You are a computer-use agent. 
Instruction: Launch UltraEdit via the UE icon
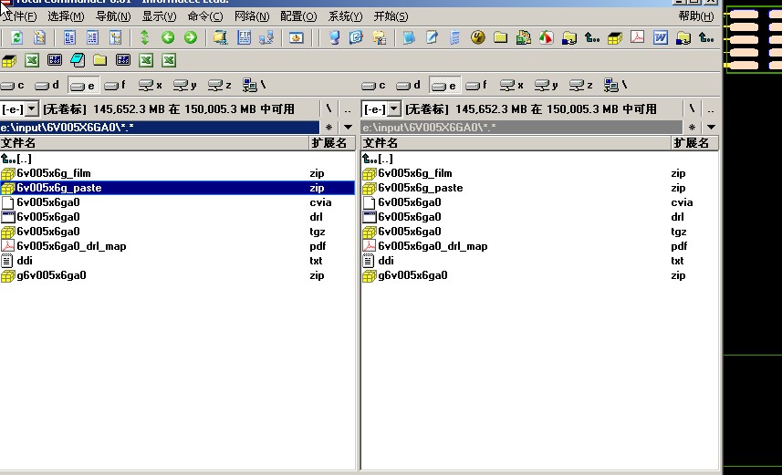478,37
